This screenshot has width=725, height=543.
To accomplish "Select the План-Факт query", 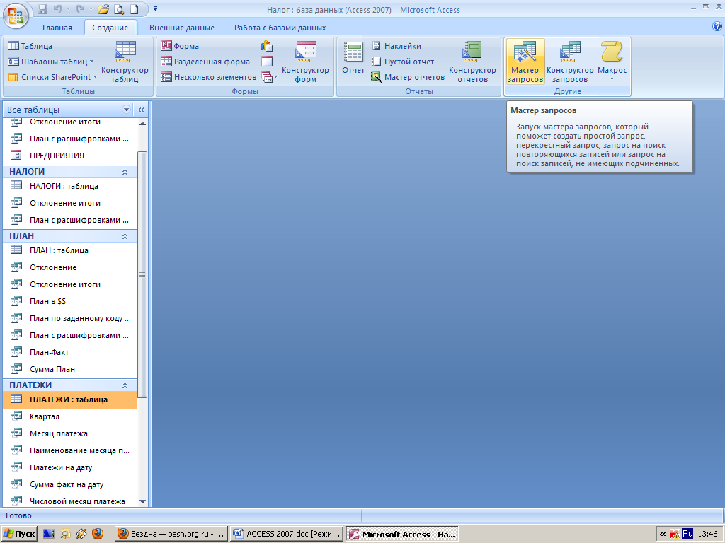I will coord(70,352).
